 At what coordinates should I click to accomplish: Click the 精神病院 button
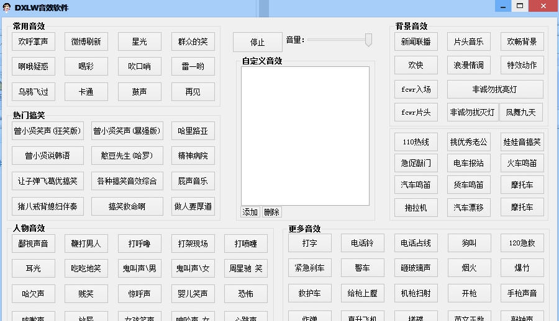193,156
